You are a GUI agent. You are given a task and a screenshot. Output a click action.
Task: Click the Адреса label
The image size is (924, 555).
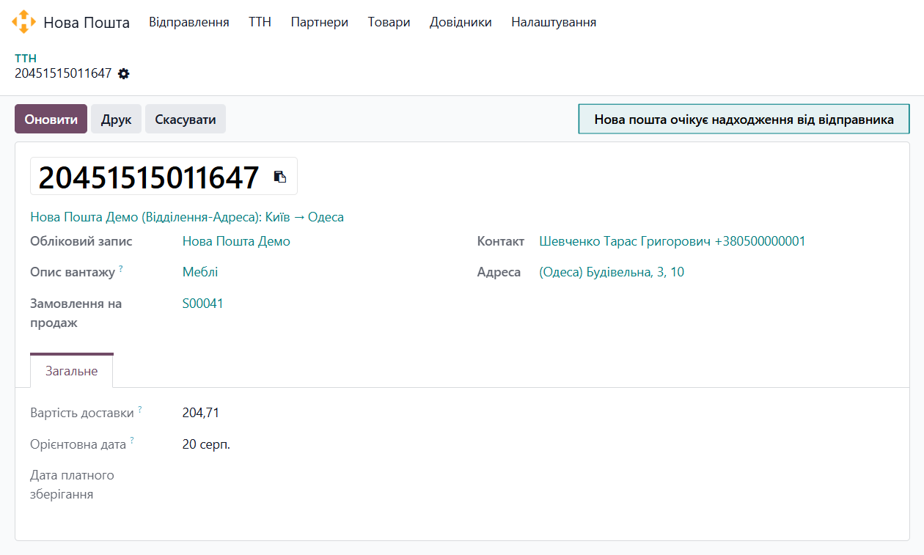click(x=499, y=272)
